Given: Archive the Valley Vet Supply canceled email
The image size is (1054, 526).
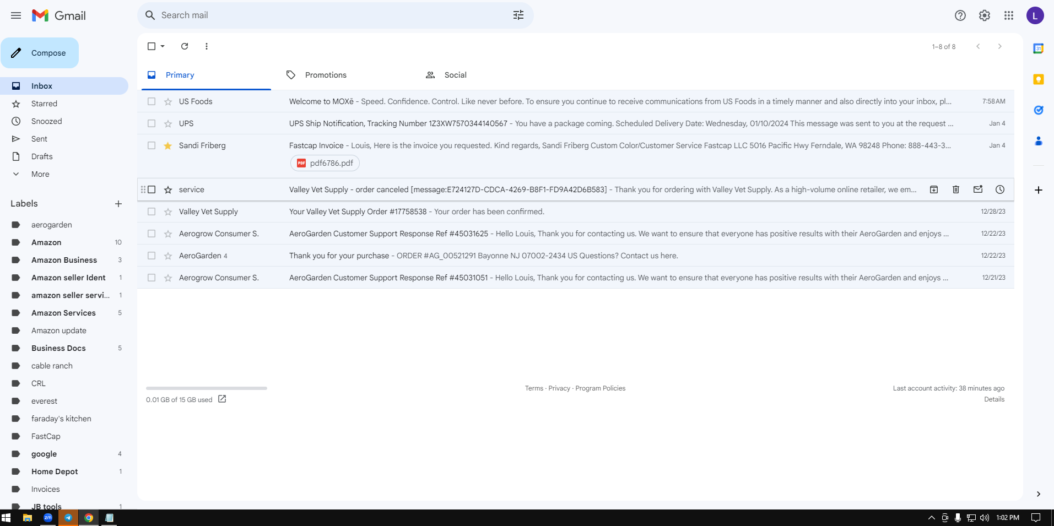Looking at the screenshot, I should [x=934, y=189].
